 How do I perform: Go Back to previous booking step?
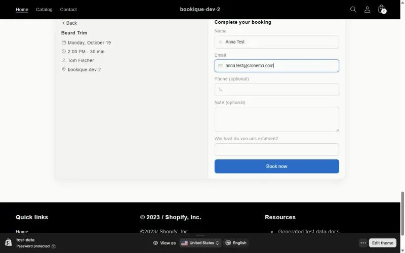[x=69, y=23]
